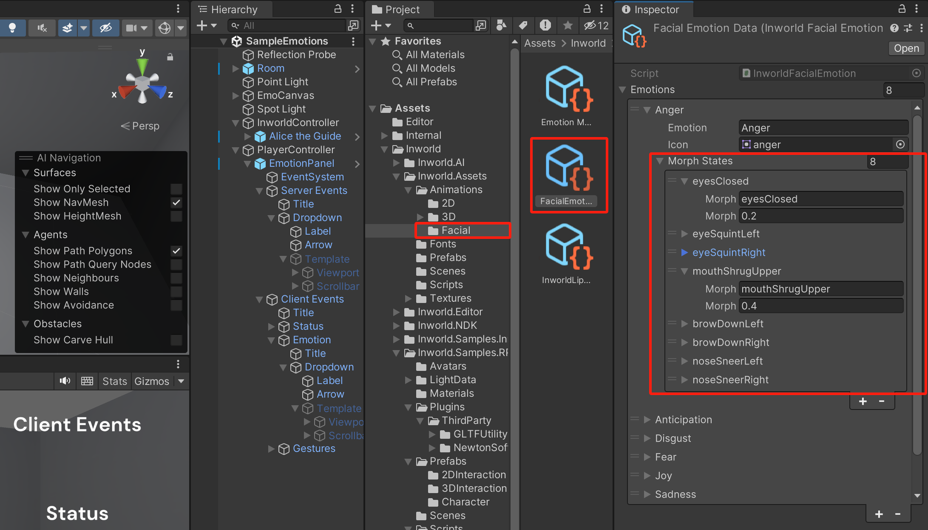
Task: Click the Assets breadcrumb link
Action: (540, 43)
